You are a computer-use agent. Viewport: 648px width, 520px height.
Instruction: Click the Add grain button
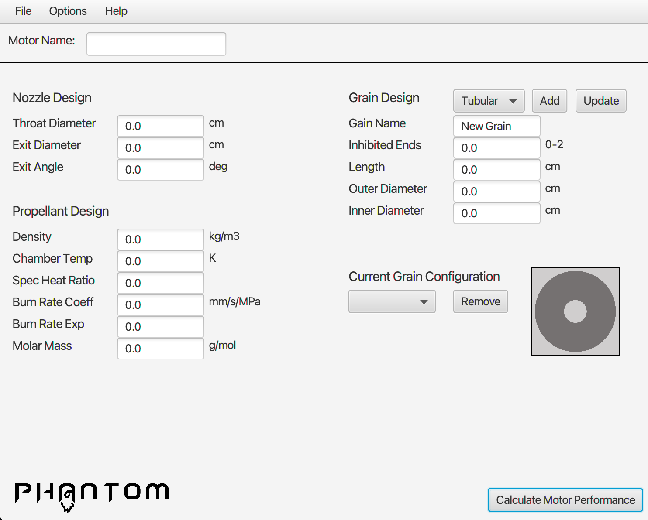click(550, 101)
